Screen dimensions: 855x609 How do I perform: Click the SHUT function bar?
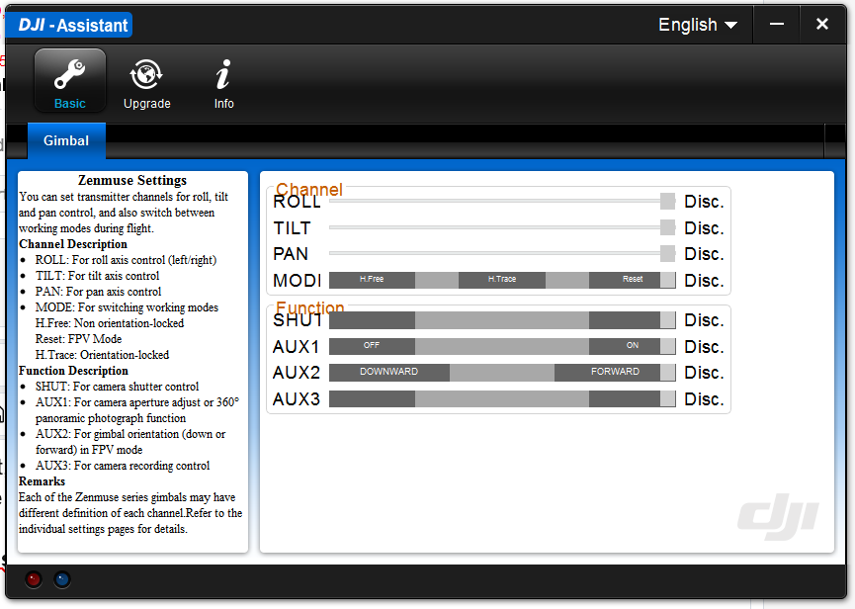502,320
